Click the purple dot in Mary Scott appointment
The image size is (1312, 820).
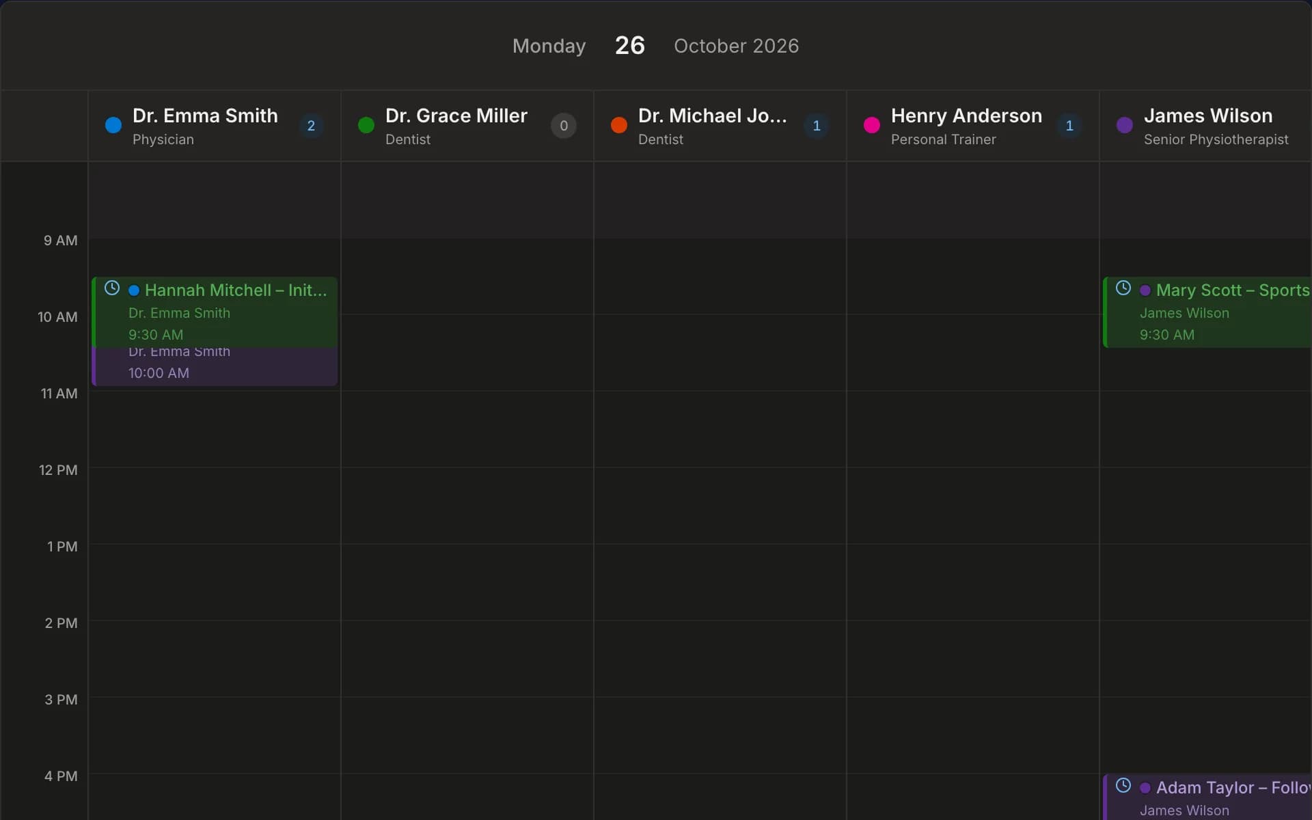(1145, 290)
